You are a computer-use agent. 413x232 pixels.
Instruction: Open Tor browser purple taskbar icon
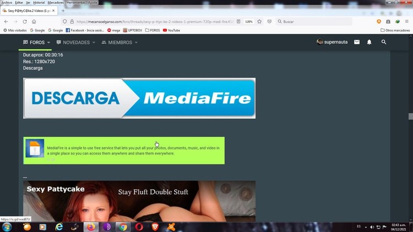tap(107, 227)
